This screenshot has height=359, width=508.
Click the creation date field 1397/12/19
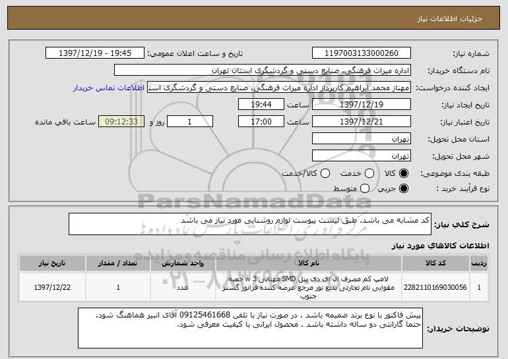(x=362, y=105)
